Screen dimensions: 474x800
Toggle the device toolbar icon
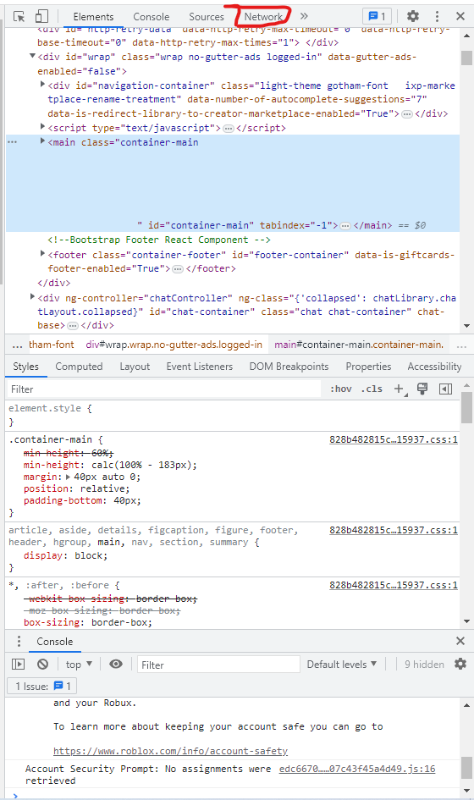pyautogui.click(x=41, y=16)
